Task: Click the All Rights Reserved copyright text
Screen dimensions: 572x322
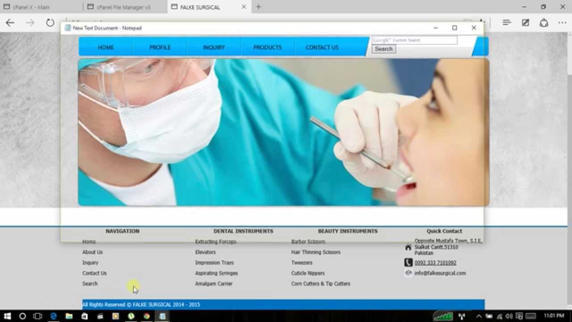Action: (x=141, y=305)
